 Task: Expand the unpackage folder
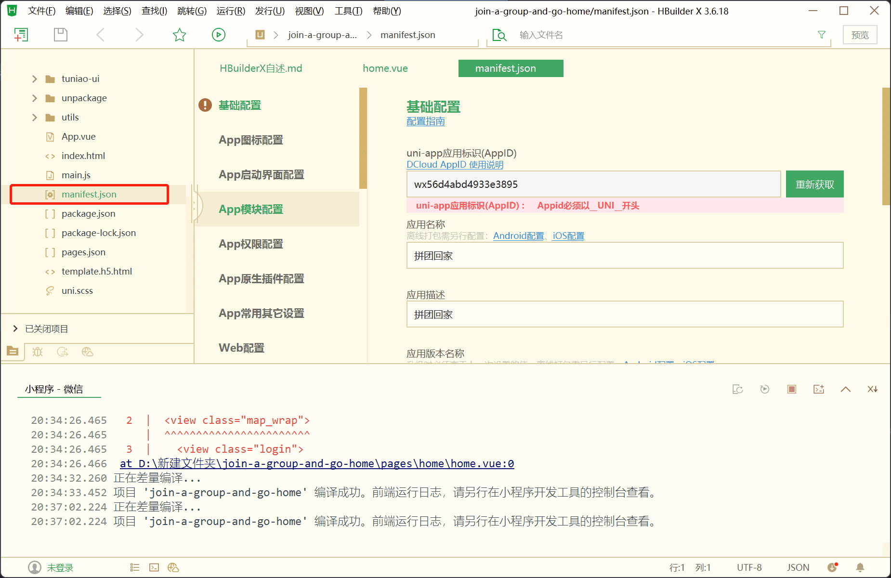tap(35, 98)
